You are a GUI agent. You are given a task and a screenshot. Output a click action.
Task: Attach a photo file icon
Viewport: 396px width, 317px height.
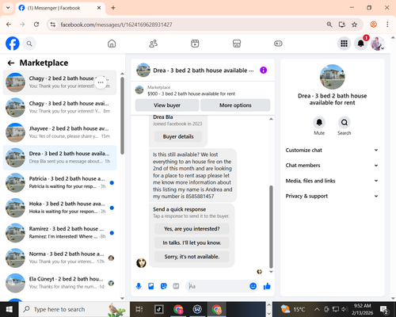click(x=151, y=286)
